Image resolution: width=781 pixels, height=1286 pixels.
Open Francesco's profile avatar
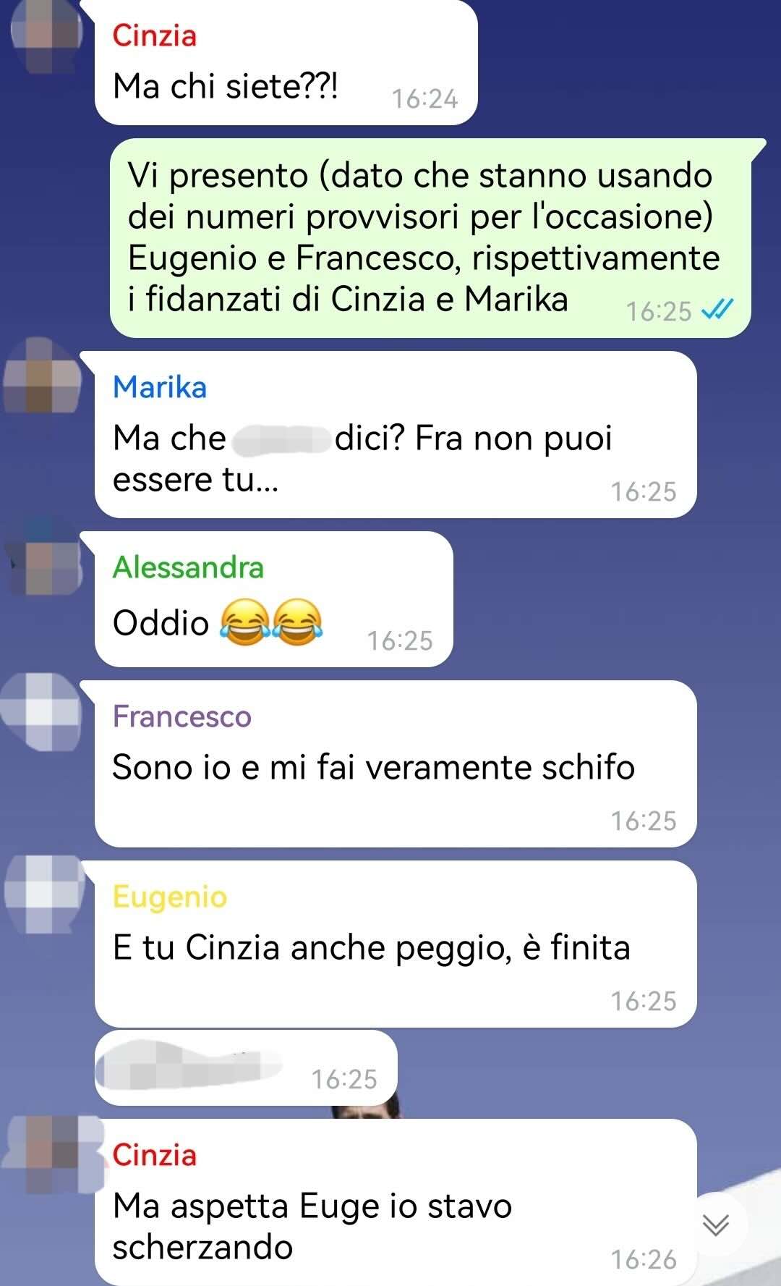coord(43,712)
